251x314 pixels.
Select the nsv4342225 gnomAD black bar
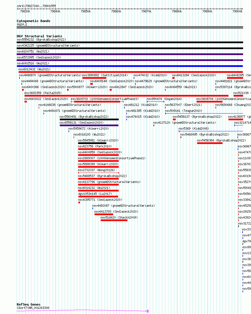[130, 48]
